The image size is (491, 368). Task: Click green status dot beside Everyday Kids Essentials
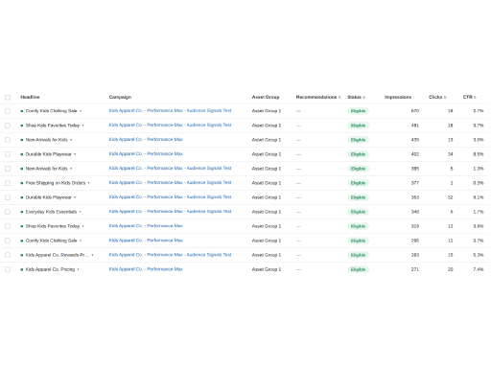coord(22,212)
